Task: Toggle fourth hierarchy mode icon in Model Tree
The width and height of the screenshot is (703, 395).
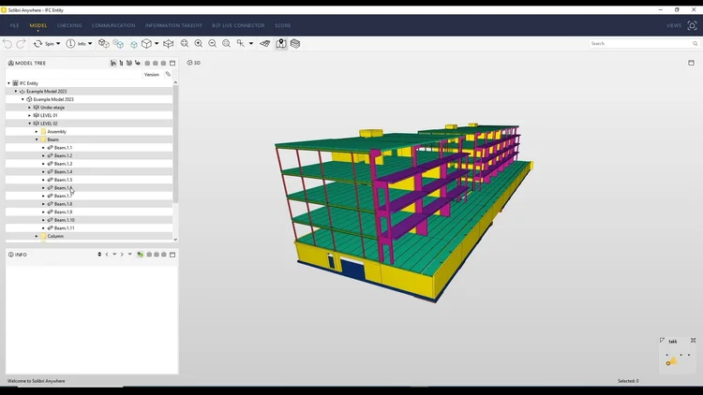Action: click(x=137, y=63)
